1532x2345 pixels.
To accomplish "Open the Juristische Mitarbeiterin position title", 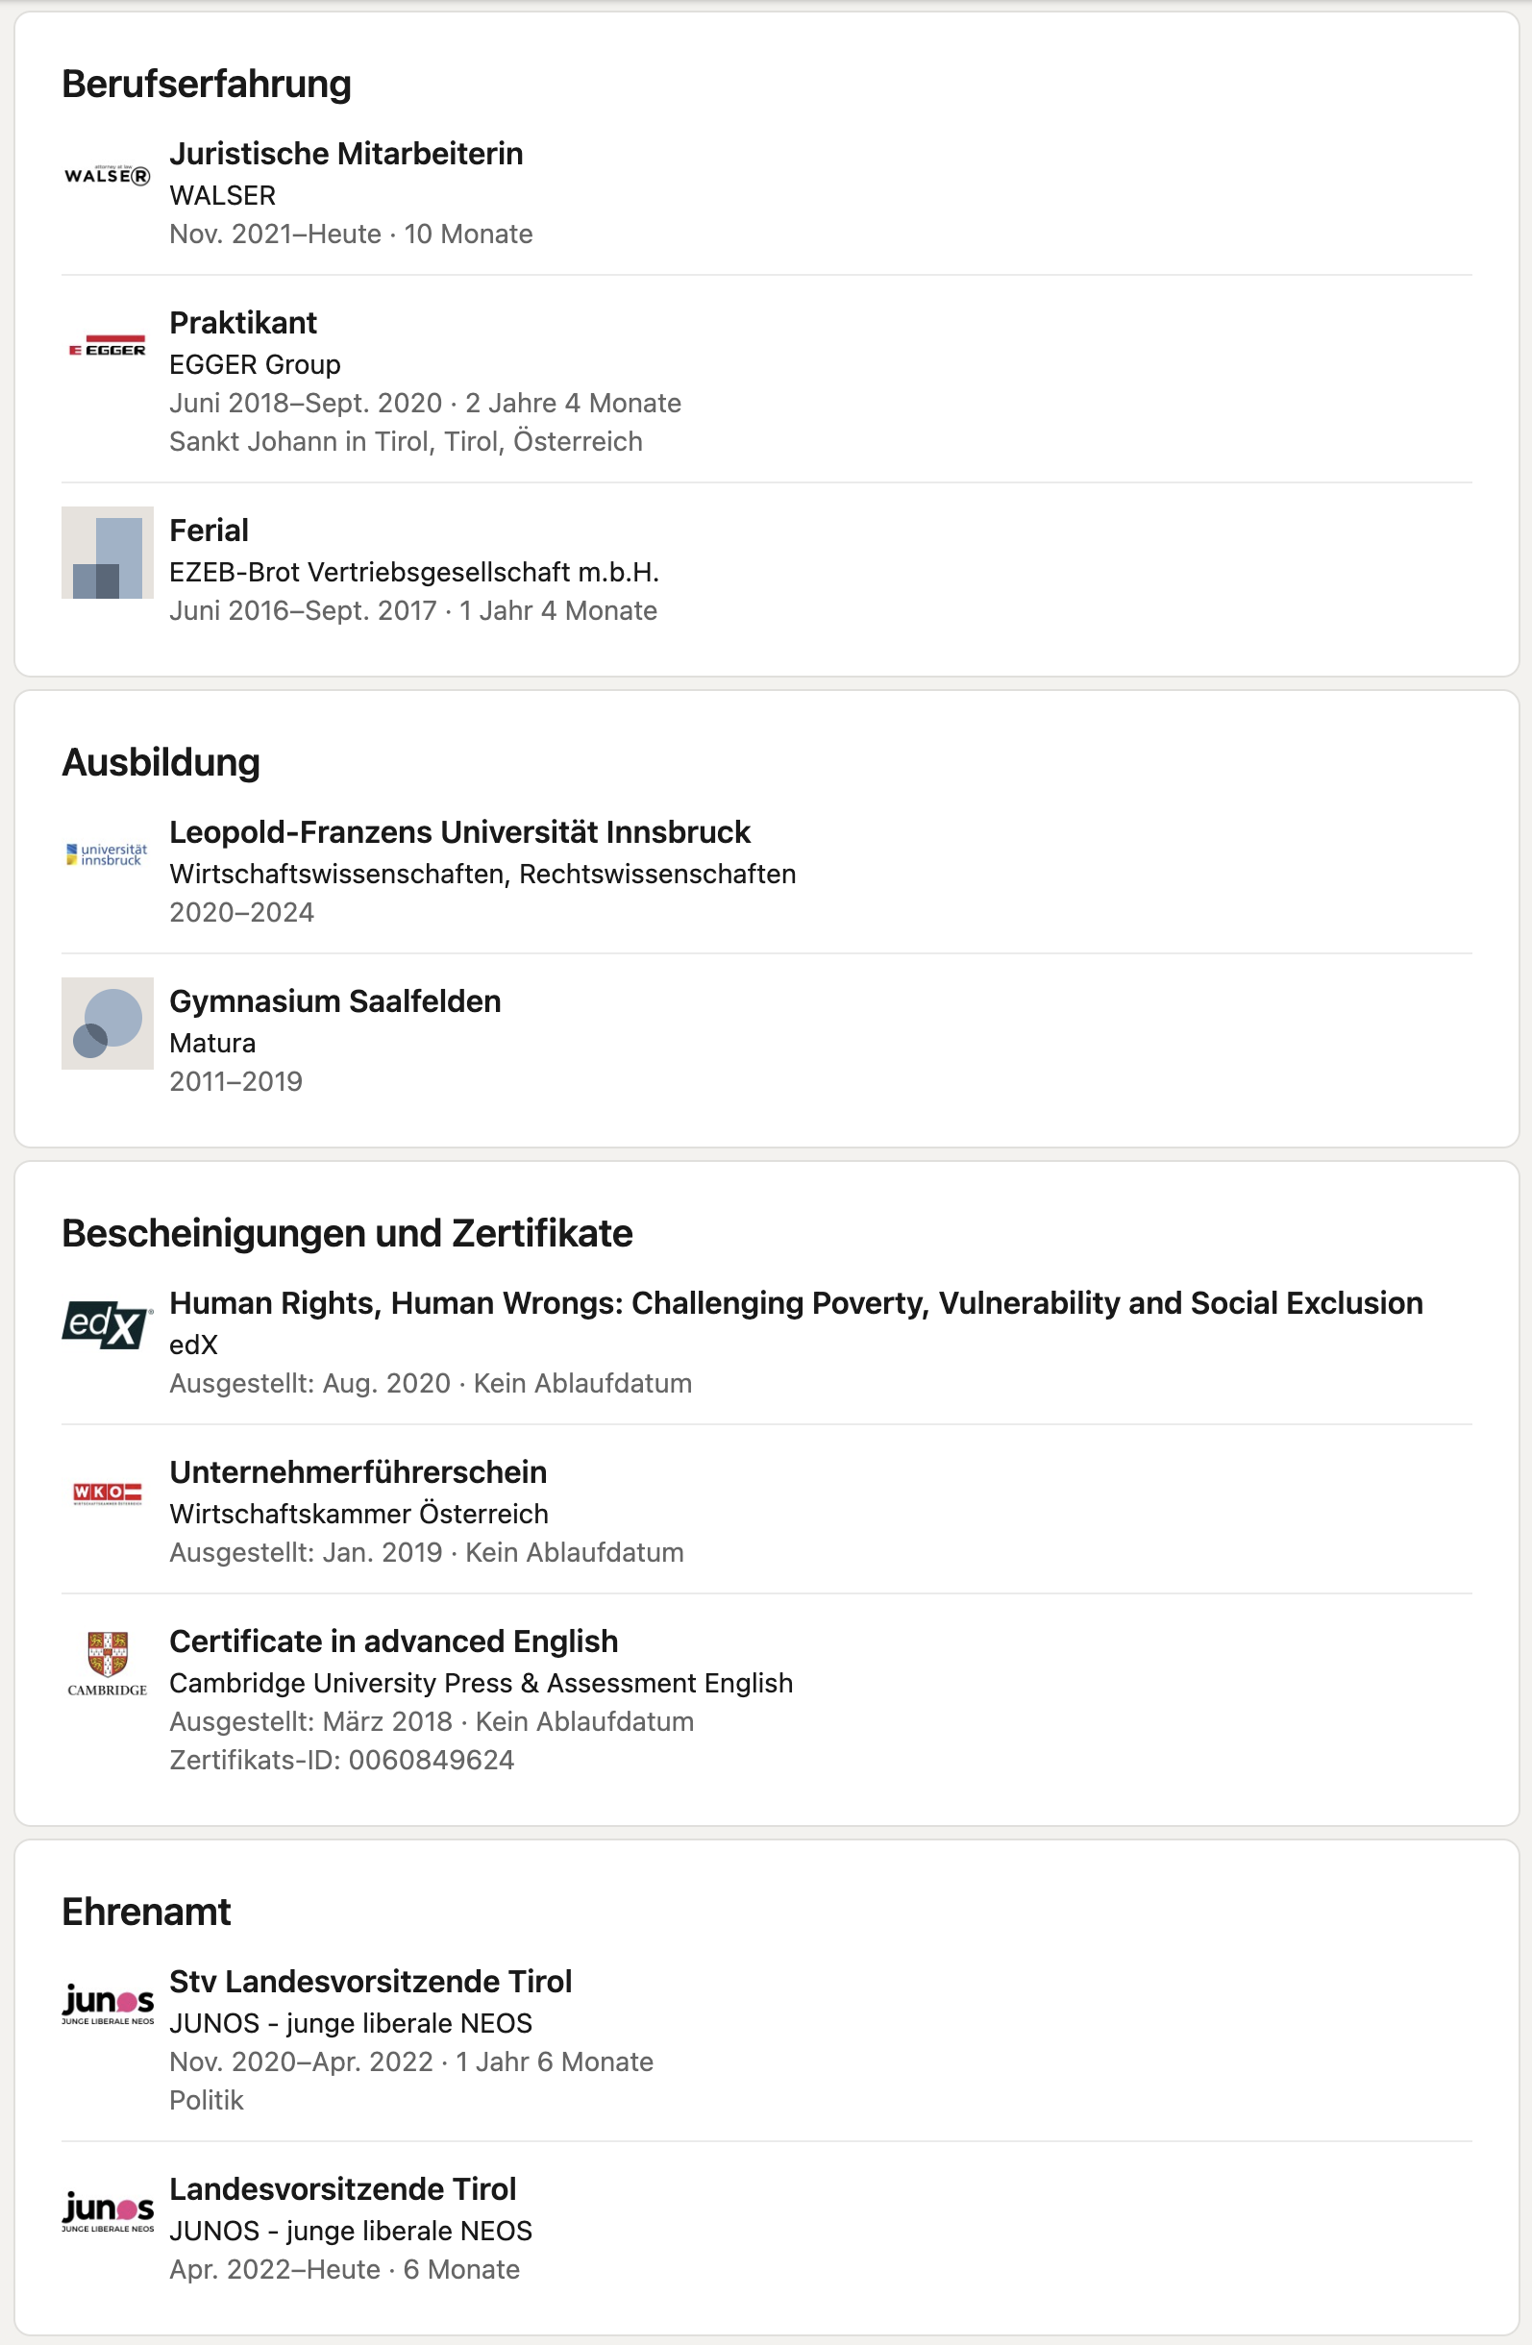I will pyautogui.click(x=346, y=154).
